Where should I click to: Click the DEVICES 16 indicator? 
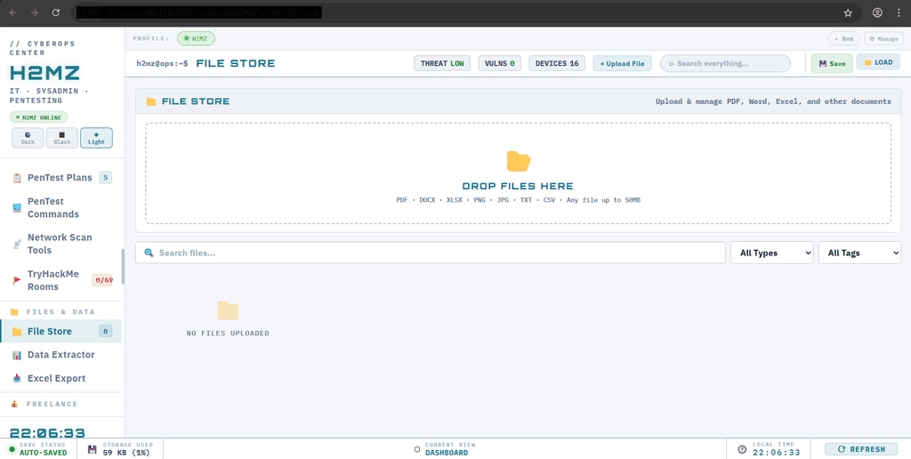[x=557, y=63]
